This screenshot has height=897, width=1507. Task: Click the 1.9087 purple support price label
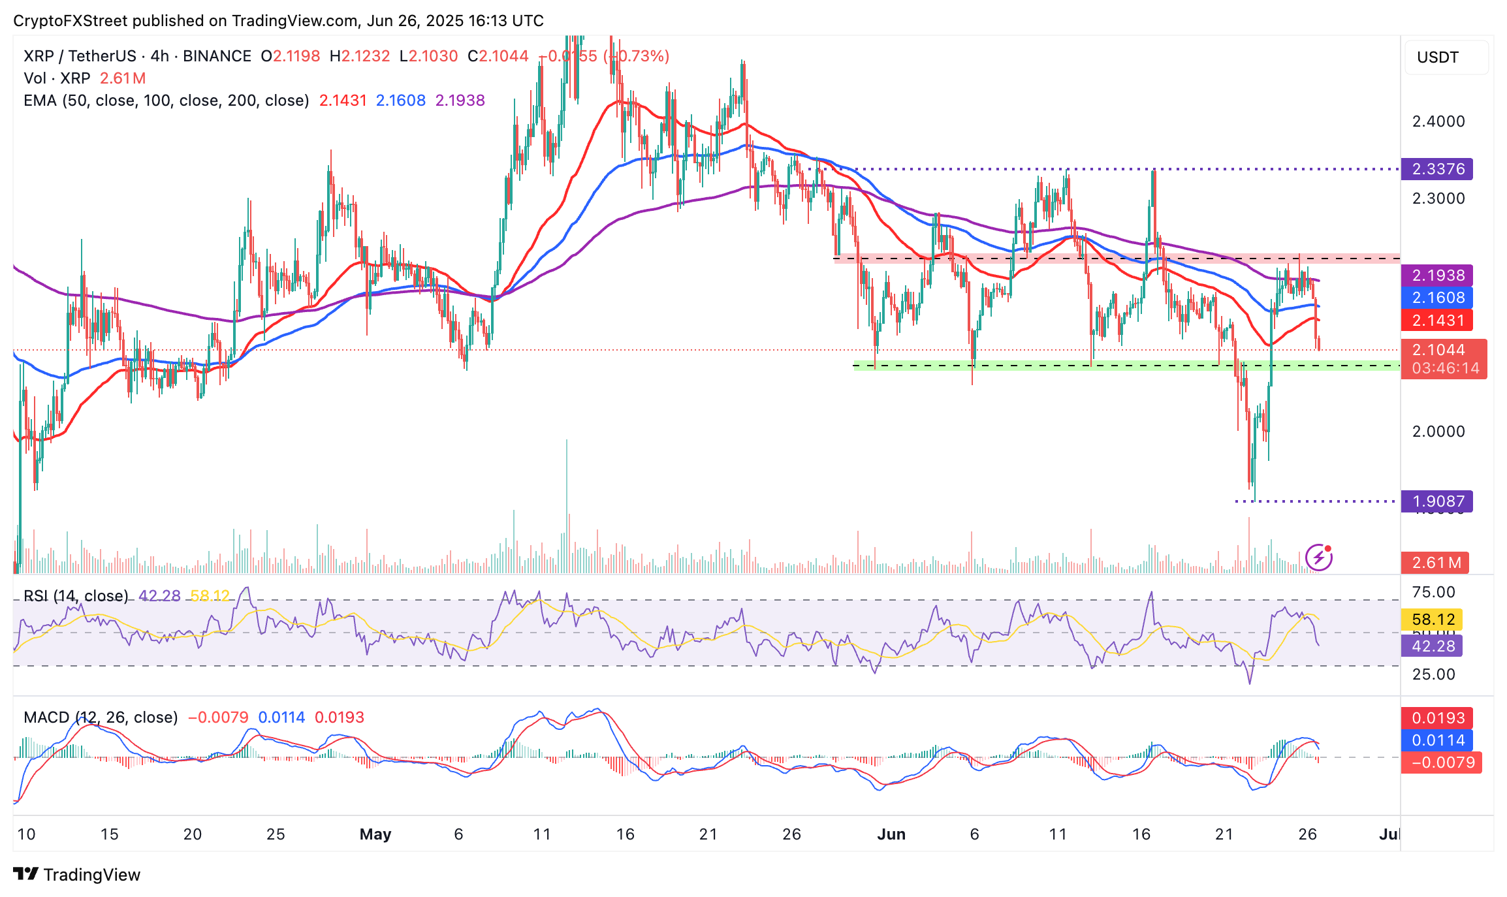click(1437, 501)
